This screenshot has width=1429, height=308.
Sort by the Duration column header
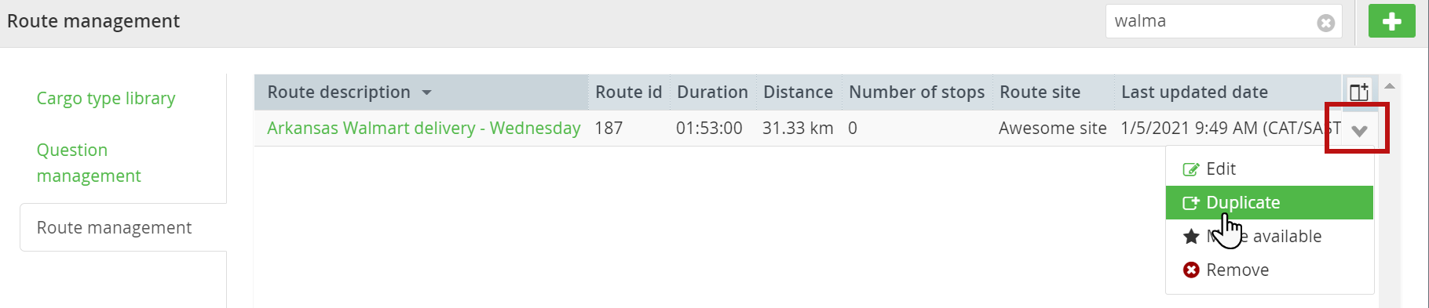click(x=712, y=92)
